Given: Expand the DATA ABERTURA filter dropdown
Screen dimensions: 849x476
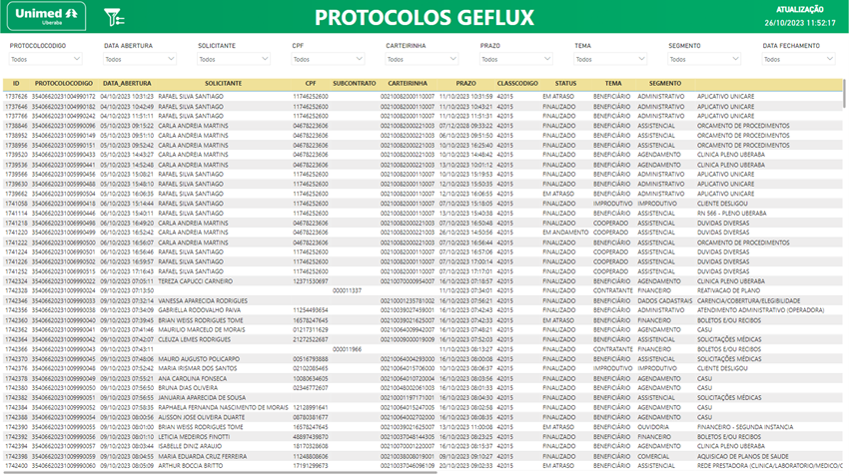Looking at the screenshot, I should click(140, 59).
